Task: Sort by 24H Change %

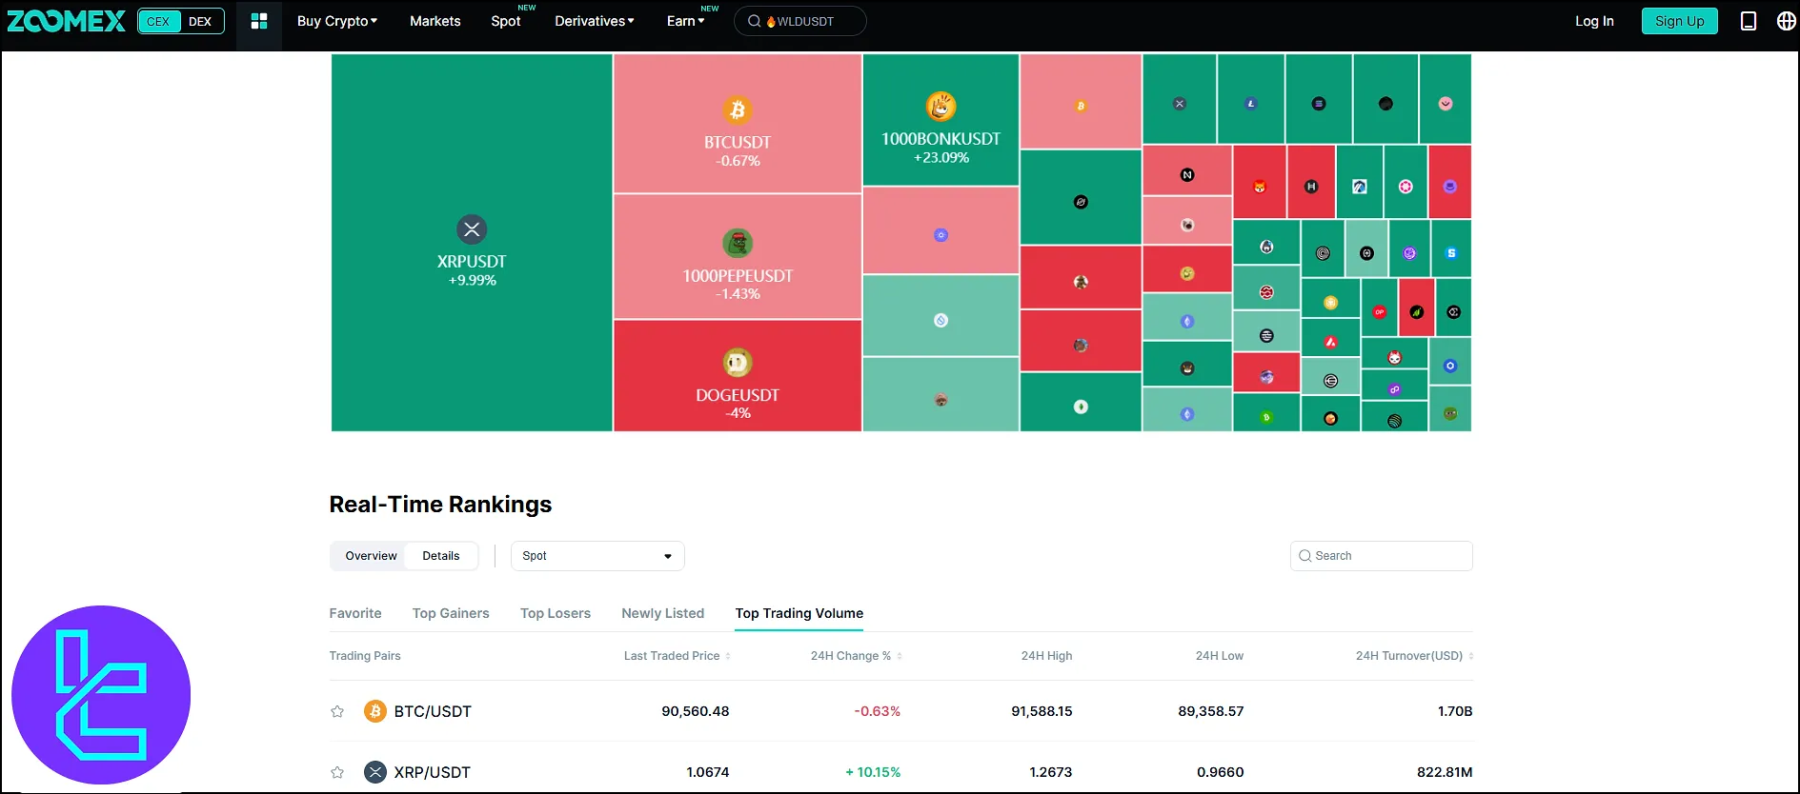Action: pos(856,656)
